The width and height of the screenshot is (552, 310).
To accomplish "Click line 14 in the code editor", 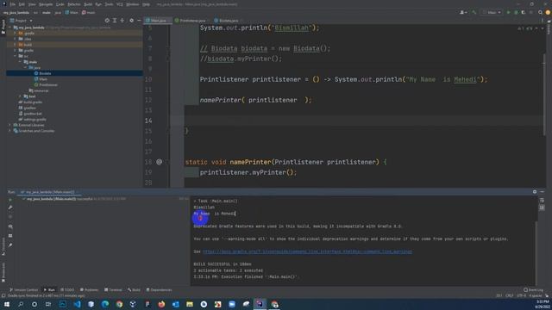I will (x=357, y=121).
